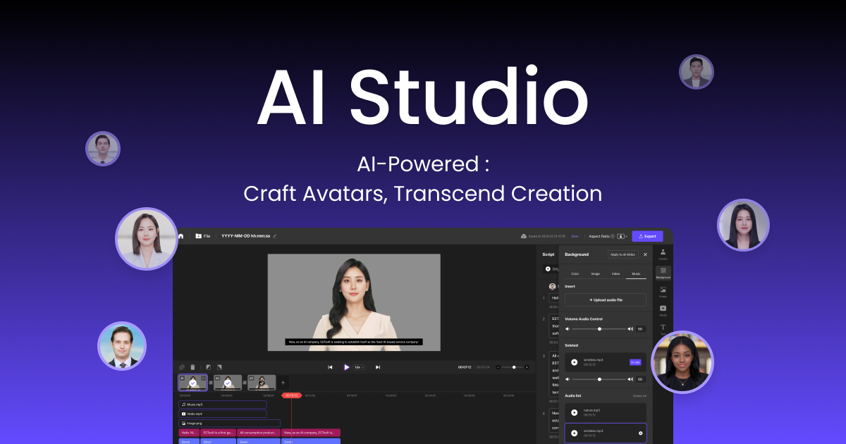The height and width of the screenshot is (444, 846).
Task: Click the Home icon in the top bar
Action: pyautogui.click(x=180, y=235)
